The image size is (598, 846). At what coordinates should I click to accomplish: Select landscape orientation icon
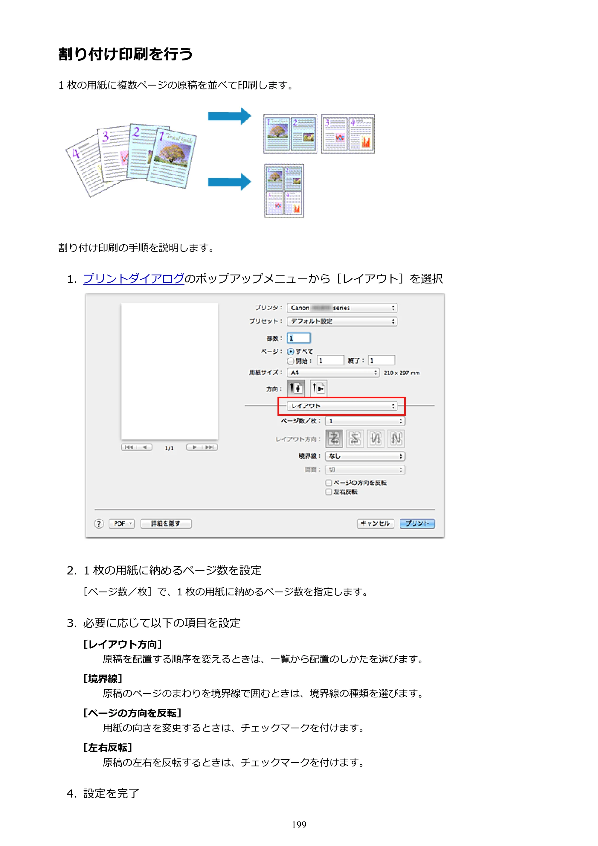coord(318,388)
